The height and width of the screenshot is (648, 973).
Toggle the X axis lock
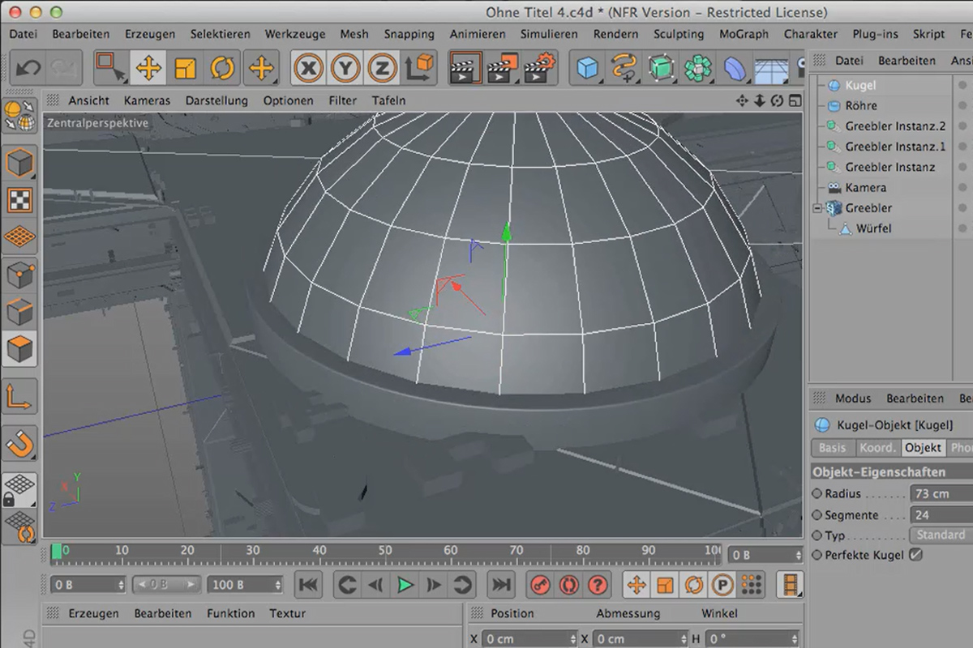(x=307, y=68)
